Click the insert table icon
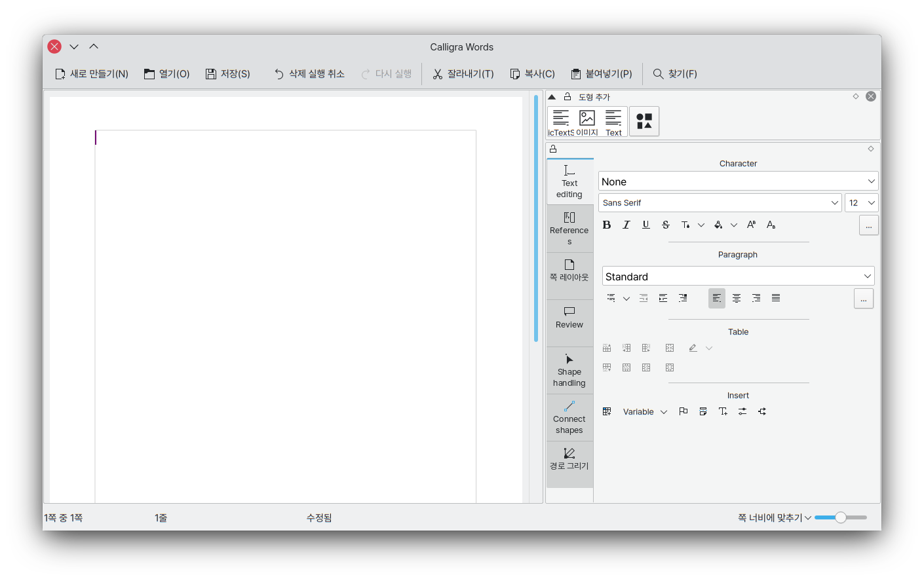The image size is (924, 581). point(607,411)
